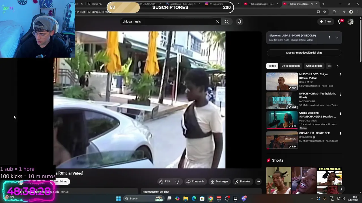Screen dimensions: 362x203
Task: Click the YouTube search input field
Action: pos(168,22)
